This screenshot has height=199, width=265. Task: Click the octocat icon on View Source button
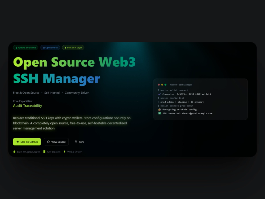click(48, 142)
